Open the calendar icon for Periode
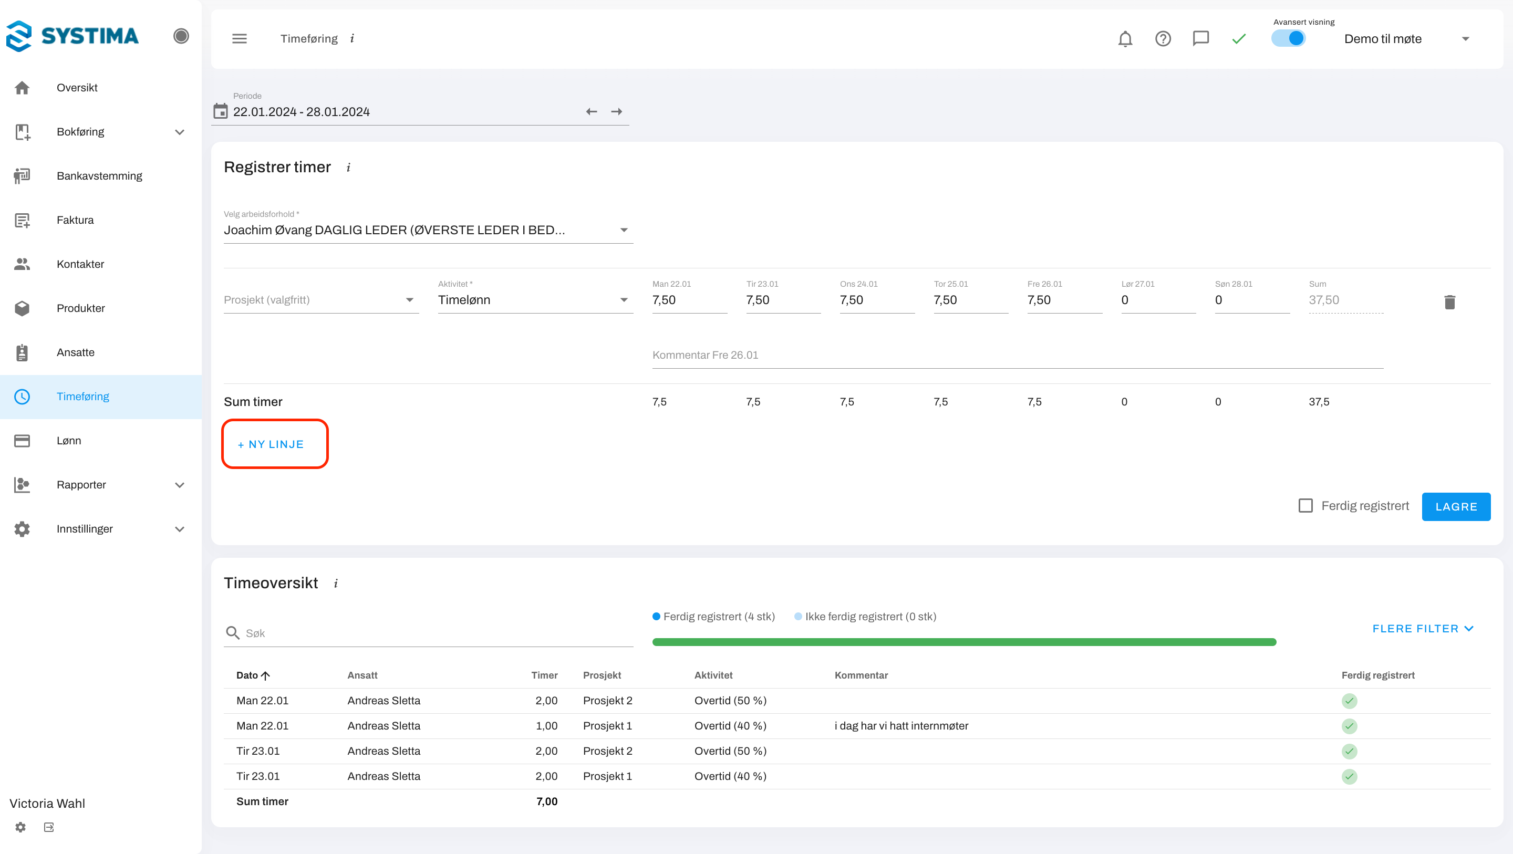Image resolution: width=1513 pixels, height=854 pixels. point(220,111)
